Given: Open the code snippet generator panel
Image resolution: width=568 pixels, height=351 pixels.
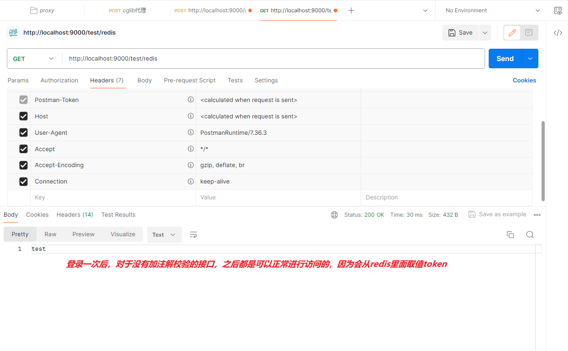Looking at the screenshot, I should pos(558,33).
